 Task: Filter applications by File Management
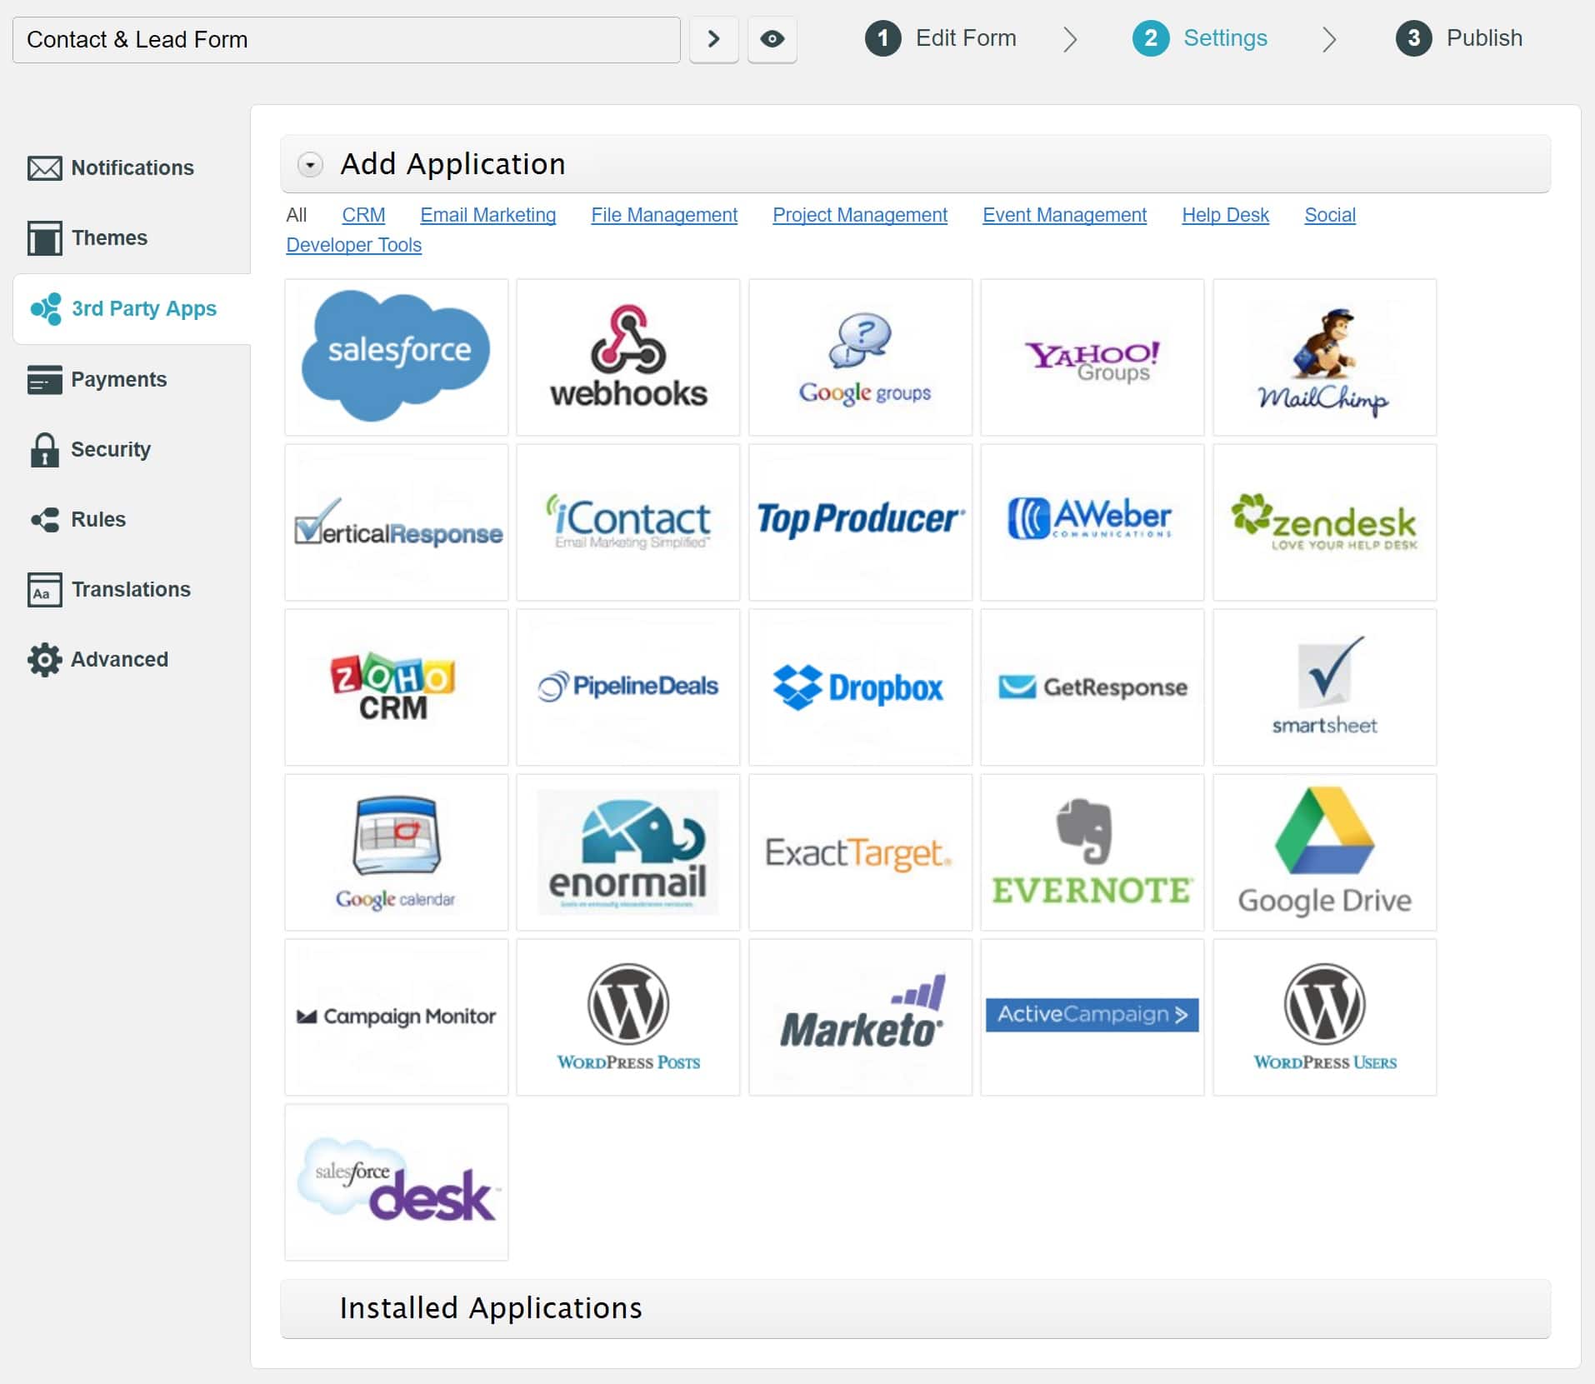point(664,215)
